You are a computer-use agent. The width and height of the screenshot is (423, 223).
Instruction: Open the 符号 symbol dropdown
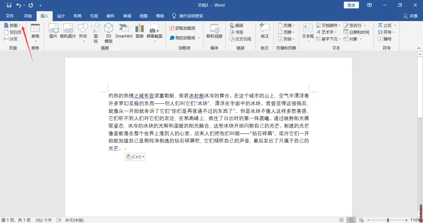click(x=386, y=32)
